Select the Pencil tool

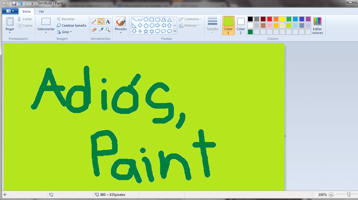click(94, 21)
